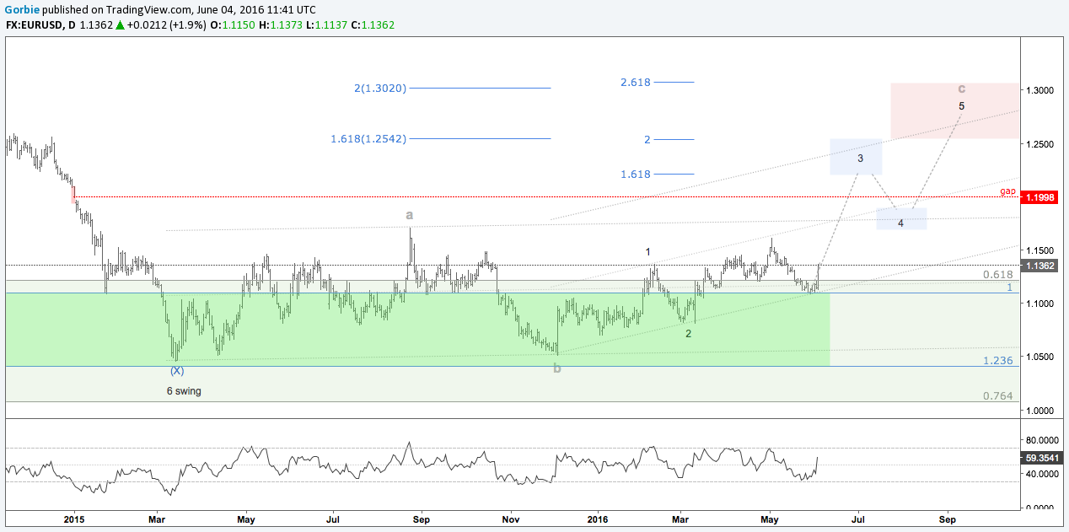The image size is (1069, 532).
Task: Click the blue (X) wave label
Action: pyautogui.click(x=176, y=370)
